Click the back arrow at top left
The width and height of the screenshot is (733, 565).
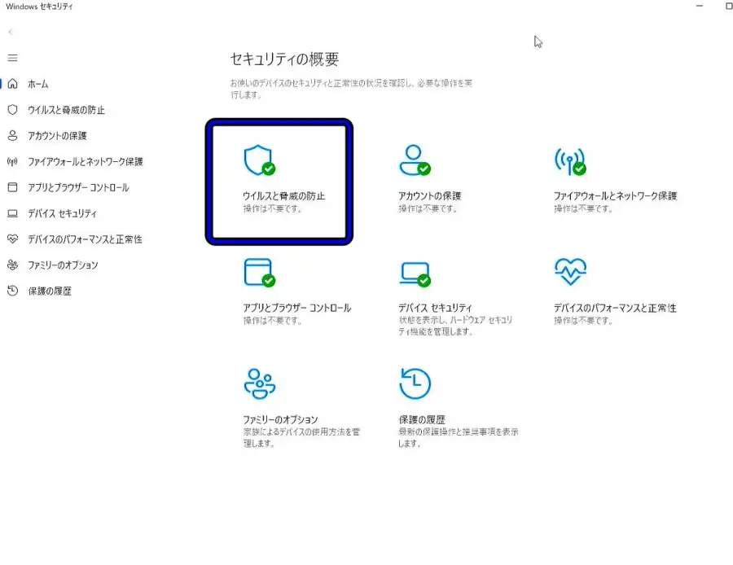pyautogui.click(x=11, y=32)
